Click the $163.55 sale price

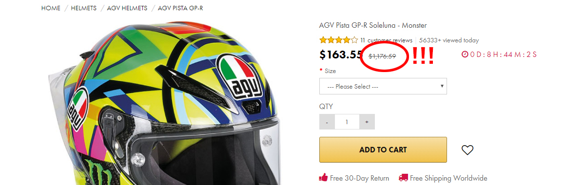[x=341, y=55]
